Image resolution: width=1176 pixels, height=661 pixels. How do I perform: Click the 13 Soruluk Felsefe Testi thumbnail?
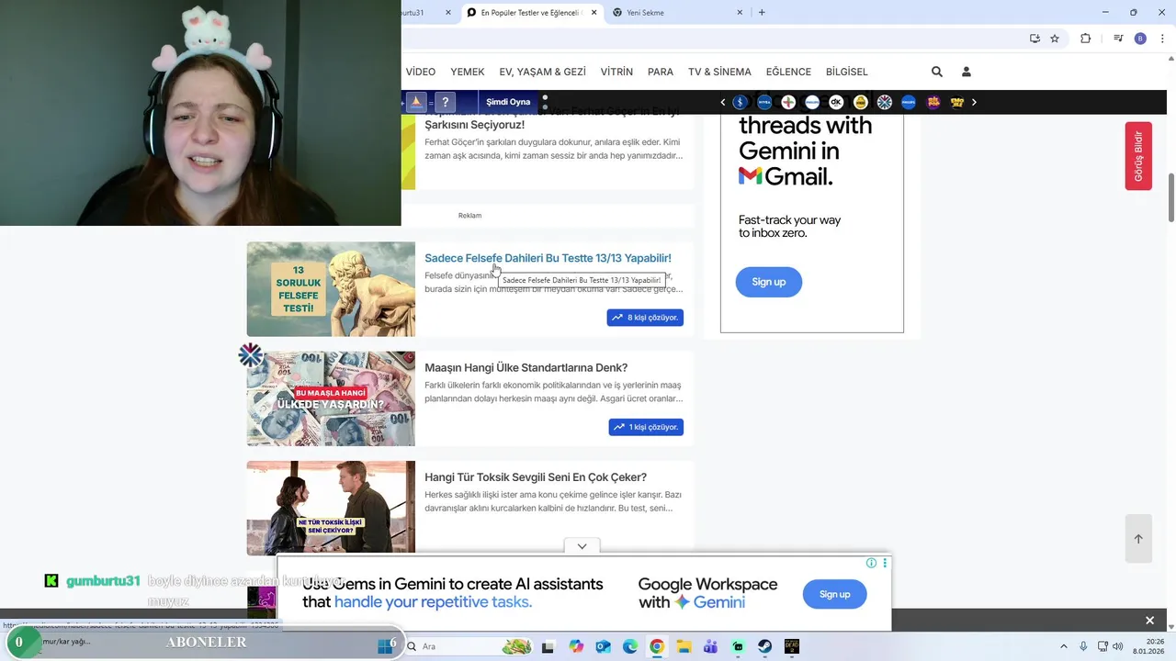[x=331, y=289]
